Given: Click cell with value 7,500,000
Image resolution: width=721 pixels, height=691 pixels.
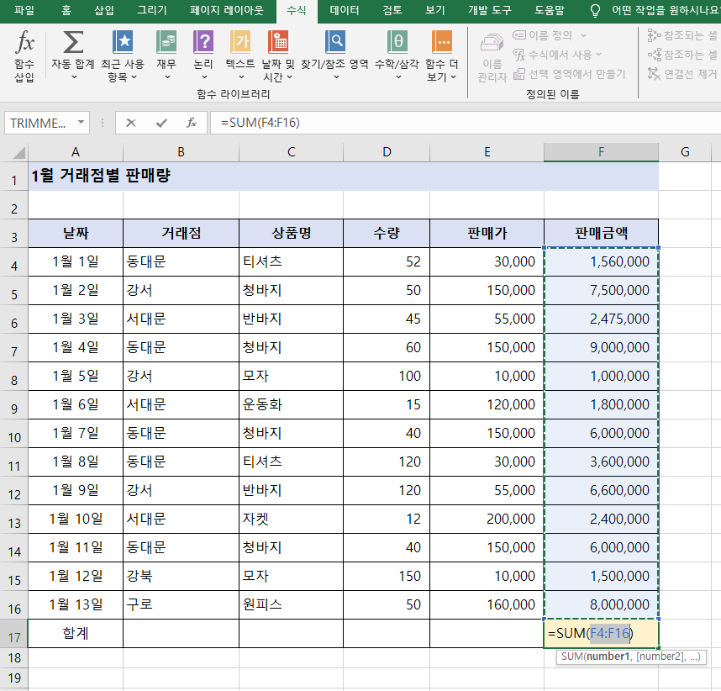Looking at the screenshot, I should tap(601, 290).
